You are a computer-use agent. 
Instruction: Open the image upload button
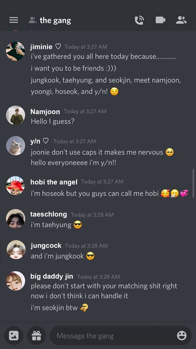14,335
